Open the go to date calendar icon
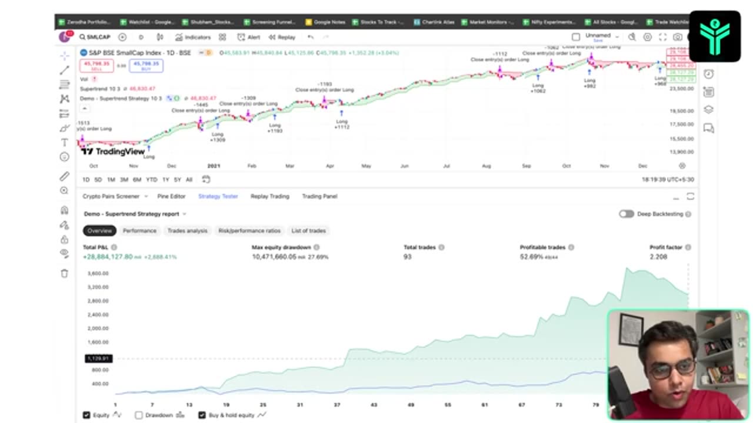753x423 pixels. coord(206,180)
